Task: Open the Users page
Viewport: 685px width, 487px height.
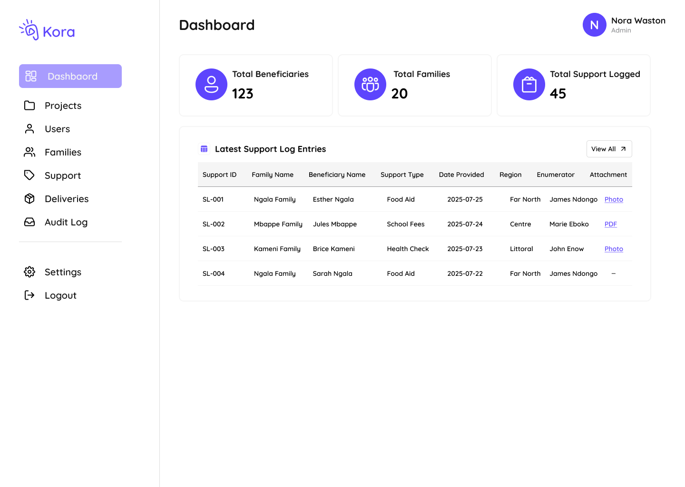Action: pos(57,129)
